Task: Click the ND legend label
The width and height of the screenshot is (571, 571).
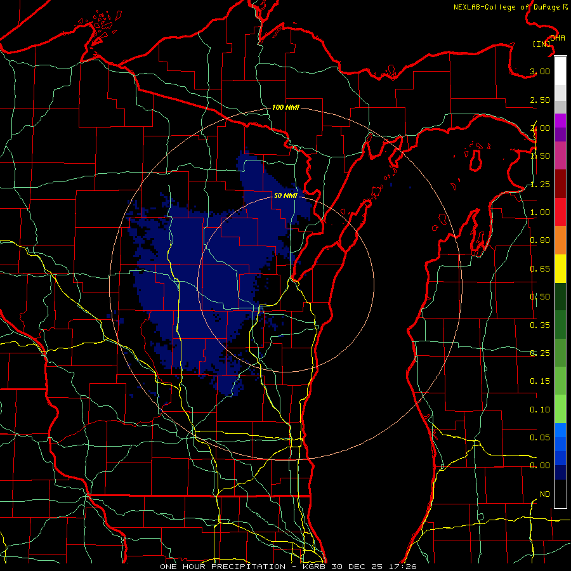Action: pyautogui.click(x=545, y=494)
